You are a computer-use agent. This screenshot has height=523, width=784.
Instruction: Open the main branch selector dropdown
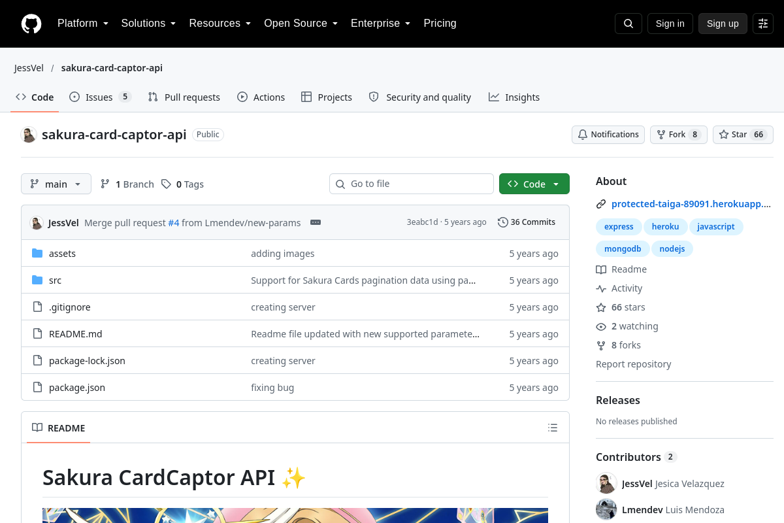56,184
